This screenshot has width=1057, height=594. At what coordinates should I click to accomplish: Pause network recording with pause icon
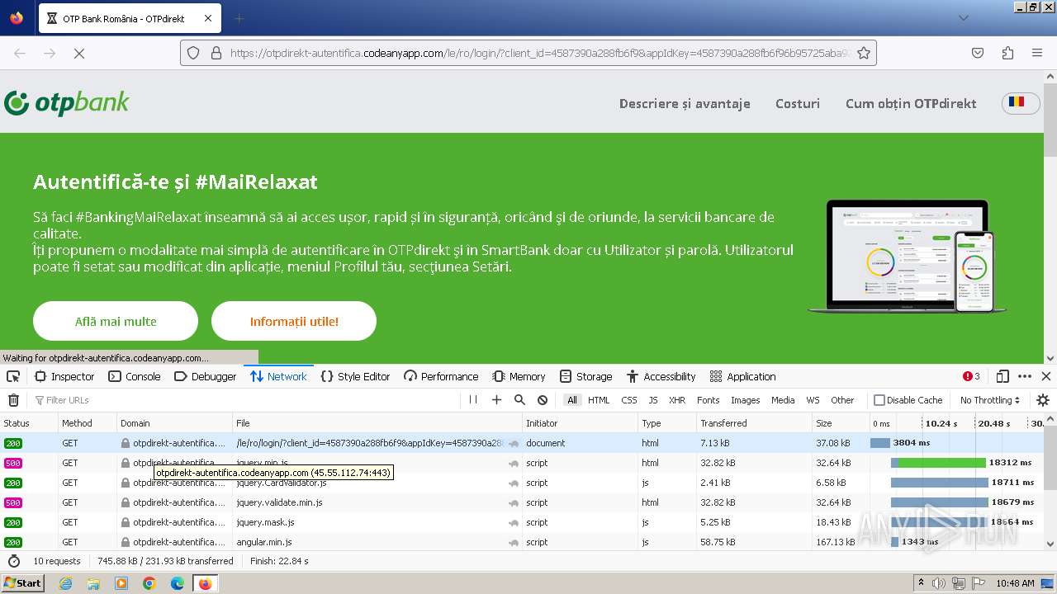click(x=473, y=400)
